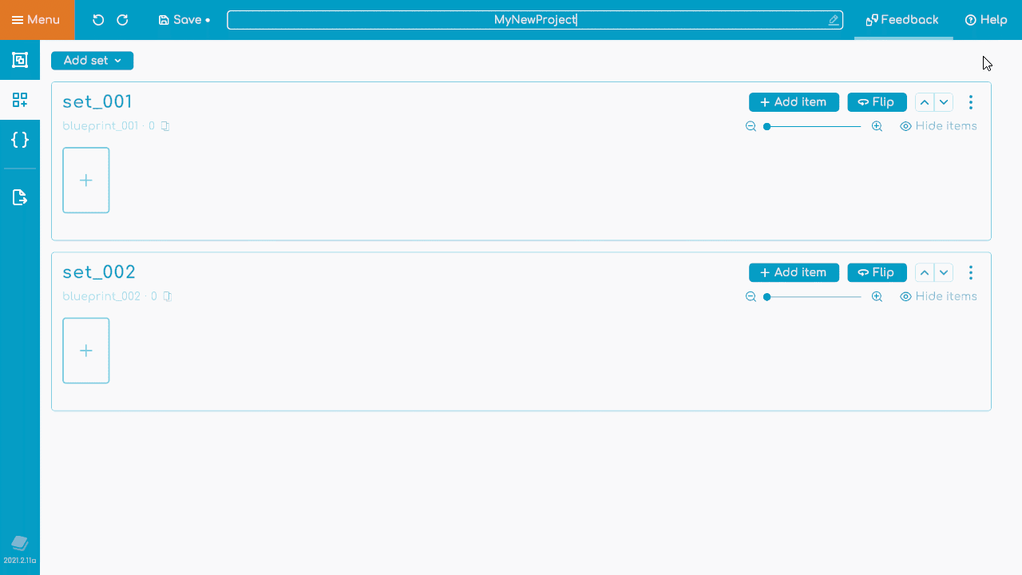Screen dimensions: 1022x575
Task: Open the main Menu
Action: (x=37, y=20)
